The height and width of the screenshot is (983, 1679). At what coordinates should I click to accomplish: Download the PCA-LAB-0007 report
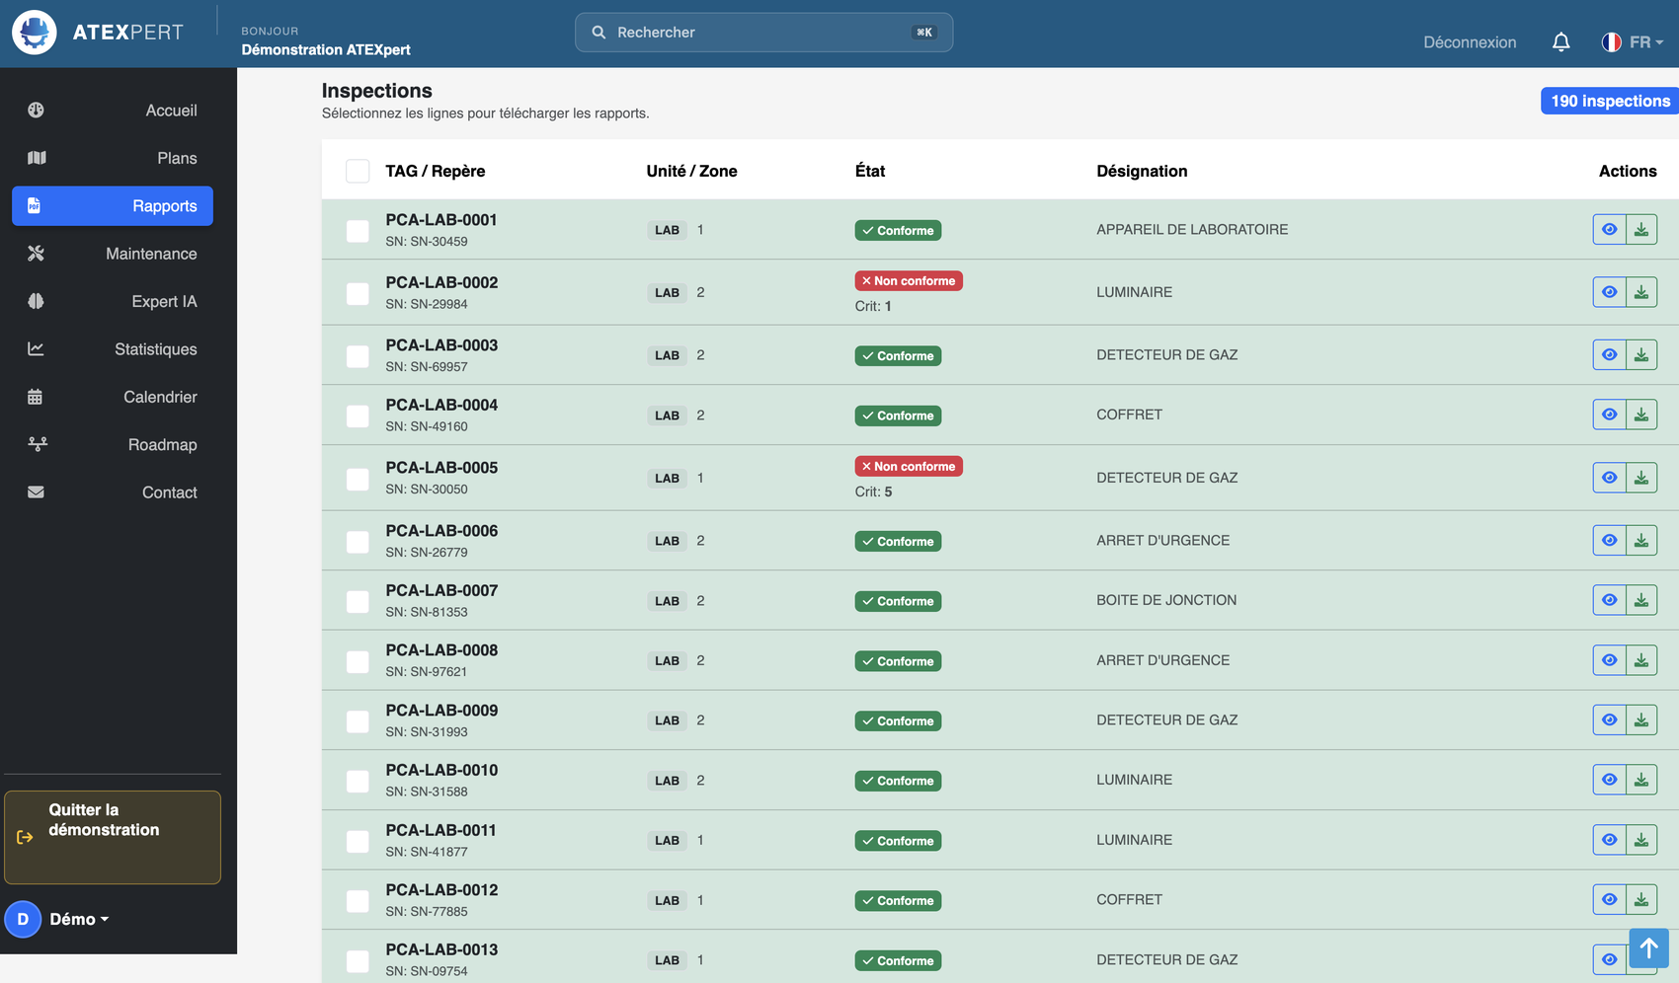(x=1640, y=600)
